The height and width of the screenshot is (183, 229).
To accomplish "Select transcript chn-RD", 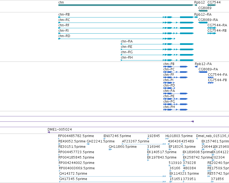I will [64, 36].
